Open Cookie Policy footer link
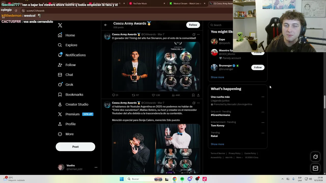The image size is (326, 183). pyautogui.click(x=250, y=154)
